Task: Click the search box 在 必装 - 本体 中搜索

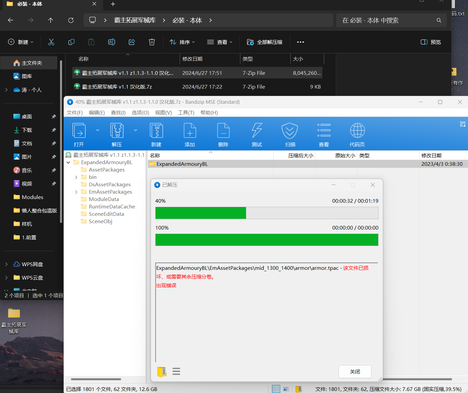Action: coord(392,20)
